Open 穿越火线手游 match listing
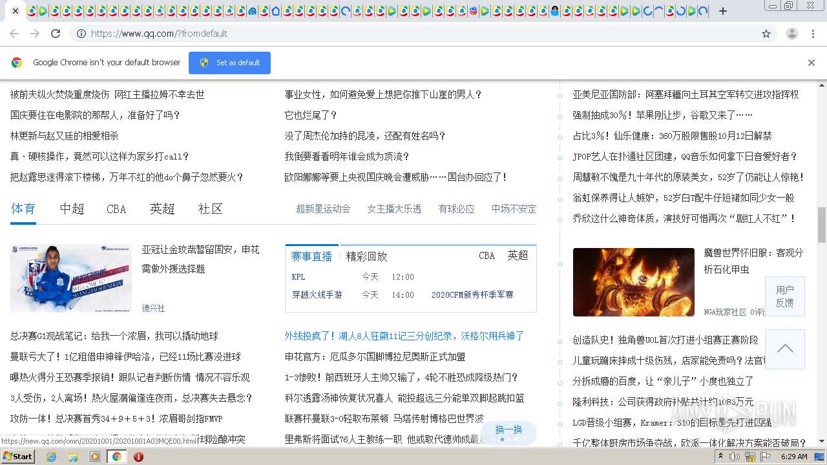Screen dimensions: 827x465 (317, 295)
